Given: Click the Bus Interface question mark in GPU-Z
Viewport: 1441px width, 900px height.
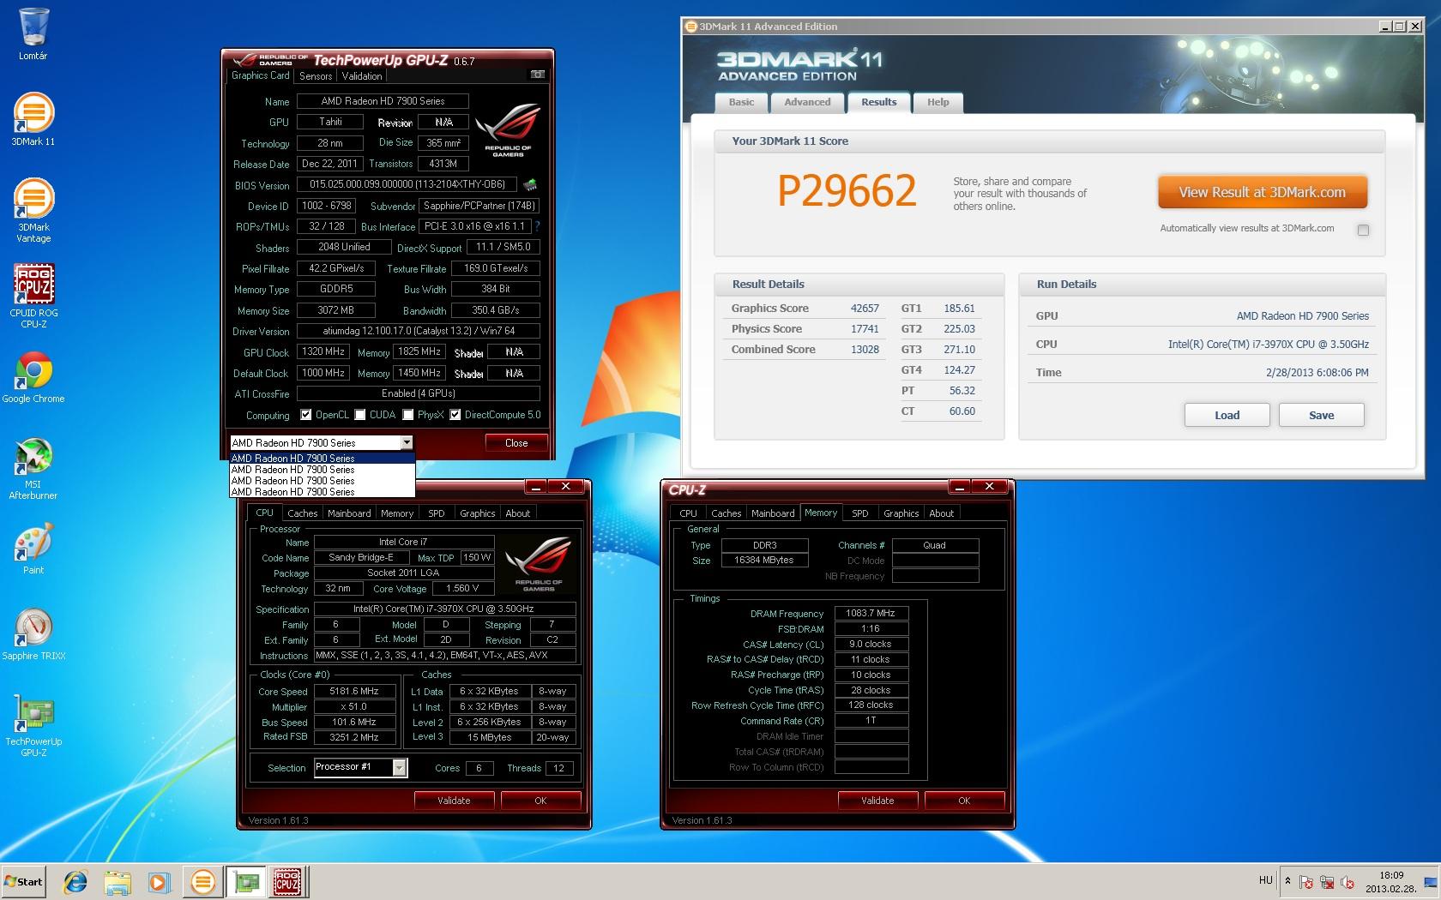Looking at the screenshot, I should click(538, 226).
